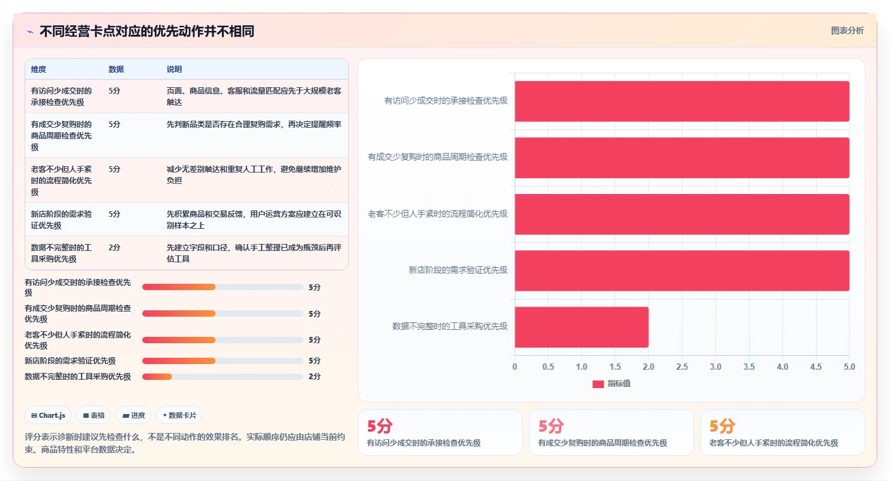Click the lightning icon beside the title

click(30, 32)
